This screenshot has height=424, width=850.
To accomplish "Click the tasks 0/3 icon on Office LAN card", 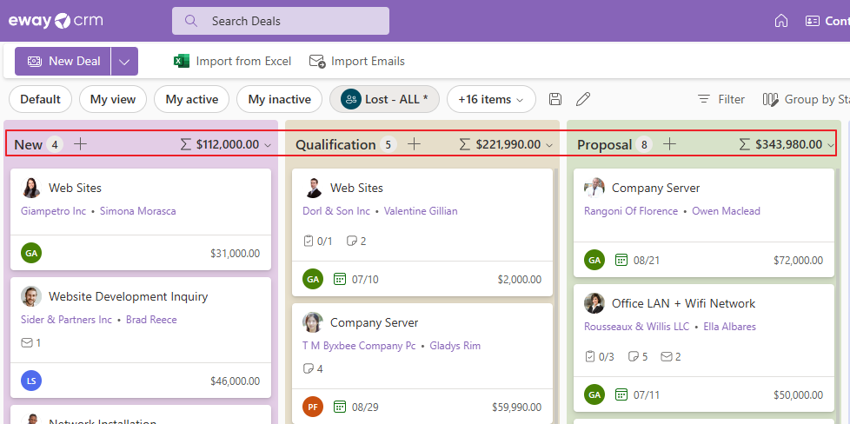I will pyautogui.click(x=590, y=356).
